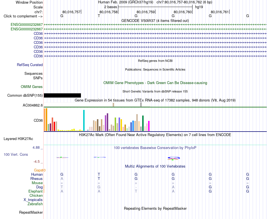Click the 4.88 conservation axis maximum
The image size is (267, 219).
tap(36, 148)
